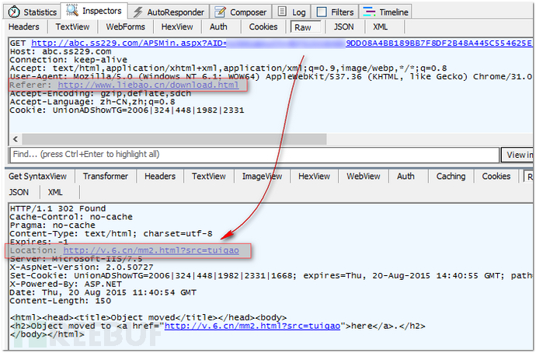Image resolution: width=536 pixels, height=353 pixels.
Task: Open the response JSON tab
Action: point(19,192)
